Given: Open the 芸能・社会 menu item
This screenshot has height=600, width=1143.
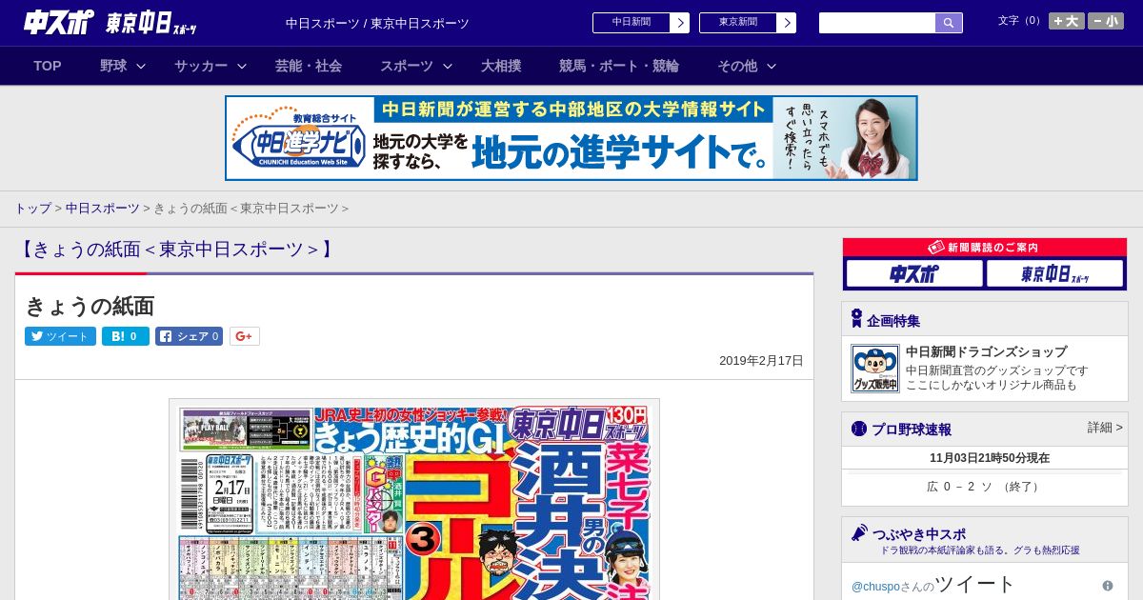Looking at the screenshot, I should 309,66.
